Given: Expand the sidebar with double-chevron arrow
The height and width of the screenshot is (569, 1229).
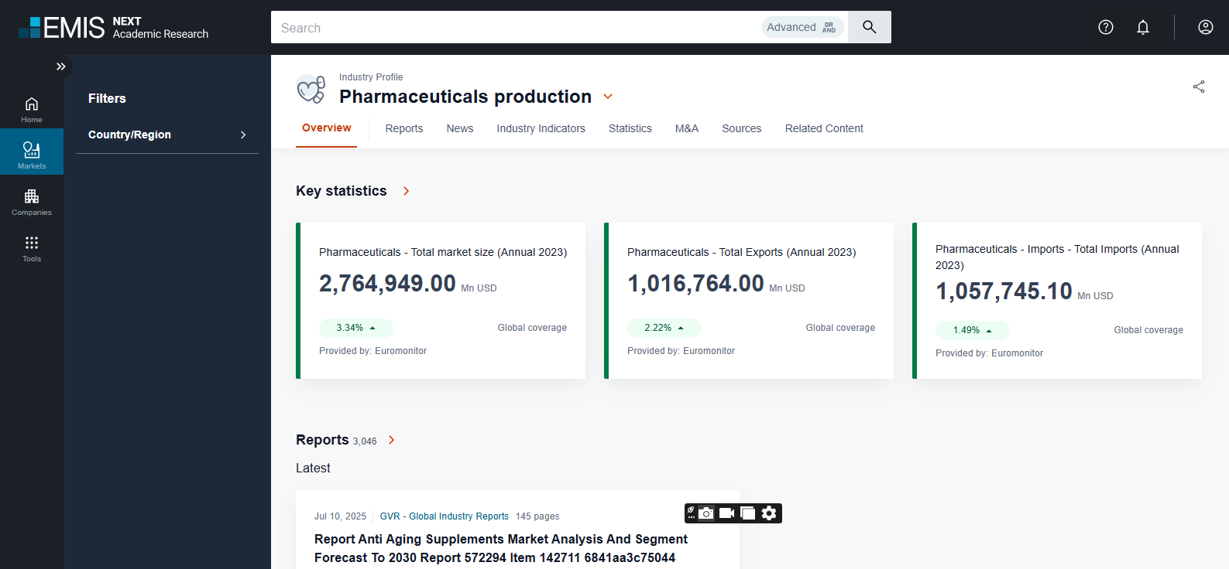Looking at the screenshot, I should (61, 66).
